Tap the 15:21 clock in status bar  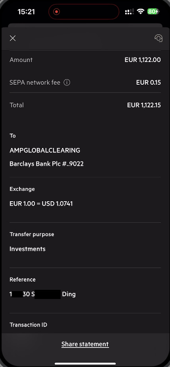[x=26, y=12]
